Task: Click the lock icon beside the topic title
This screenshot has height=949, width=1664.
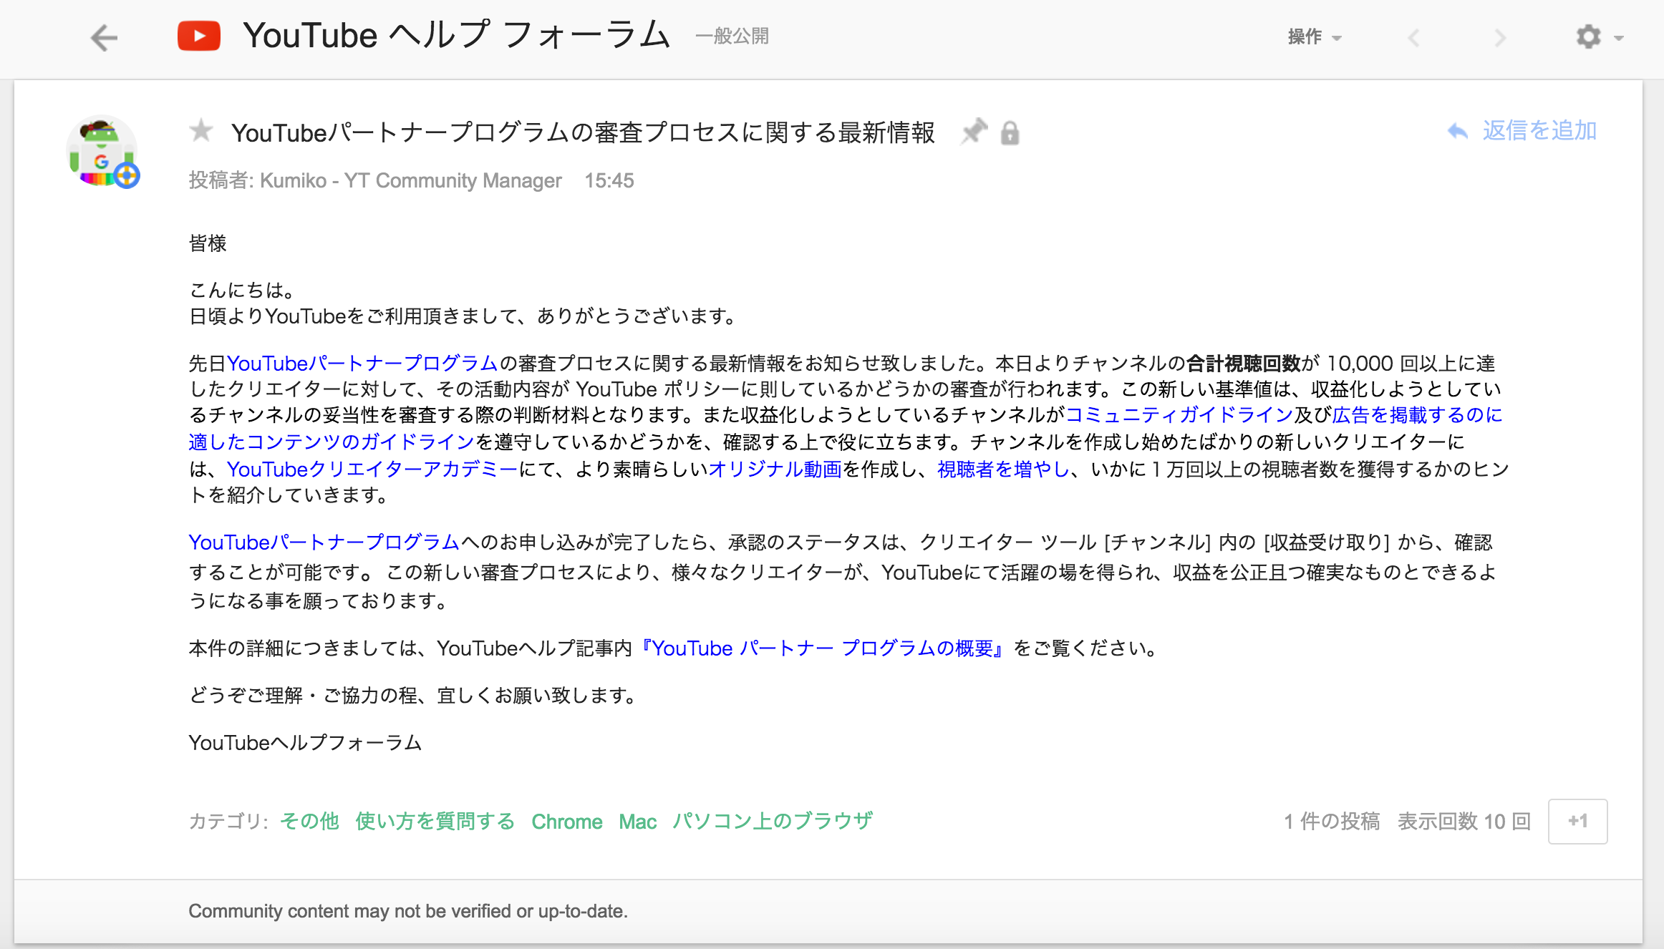Action: [1010, 133]
